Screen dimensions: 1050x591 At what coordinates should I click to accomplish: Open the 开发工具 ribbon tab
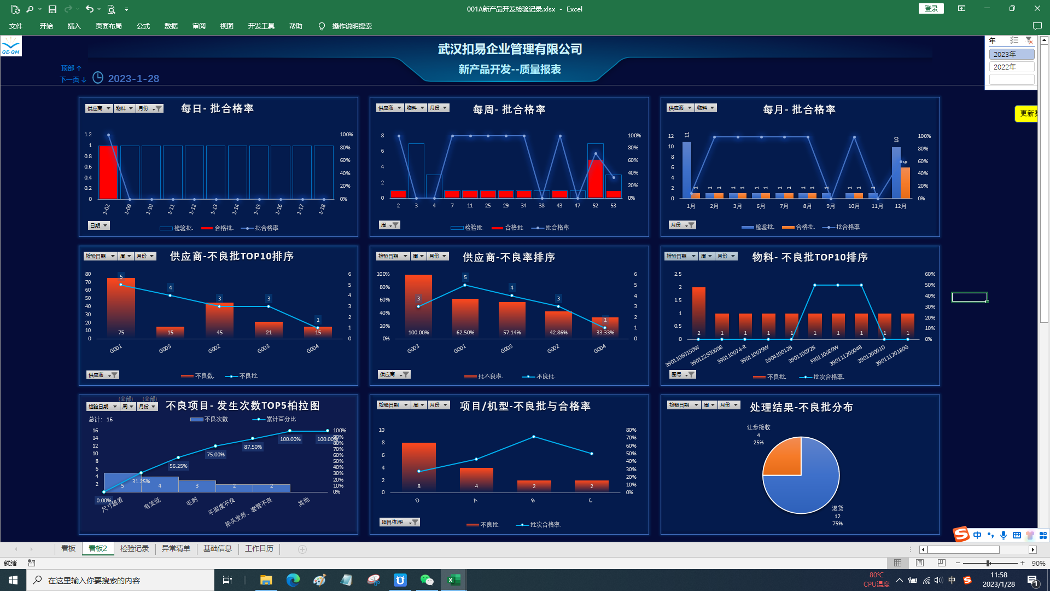(261, 26)
